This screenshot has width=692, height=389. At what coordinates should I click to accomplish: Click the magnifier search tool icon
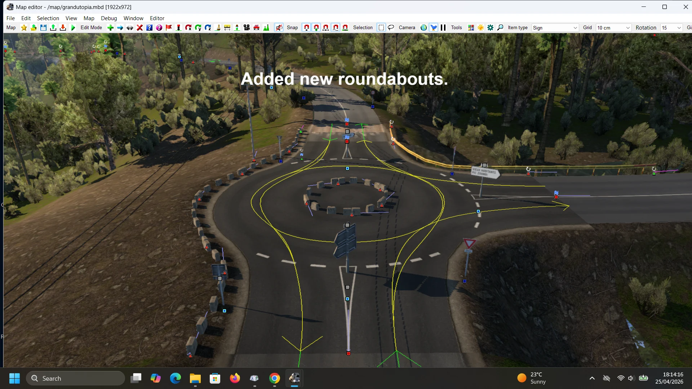coord(500,28)
